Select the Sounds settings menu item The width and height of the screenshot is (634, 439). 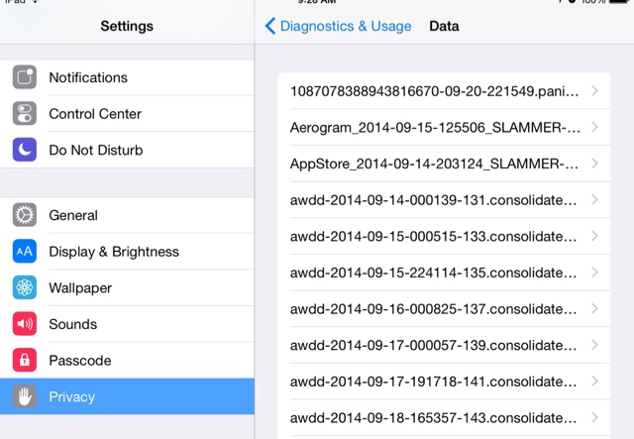[72, 324]
